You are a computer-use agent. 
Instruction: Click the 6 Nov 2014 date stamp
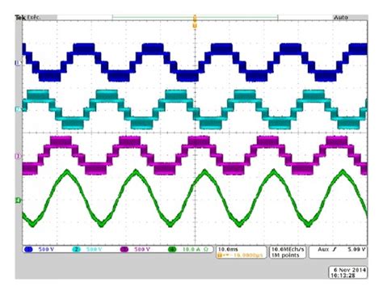click(350, 270)
